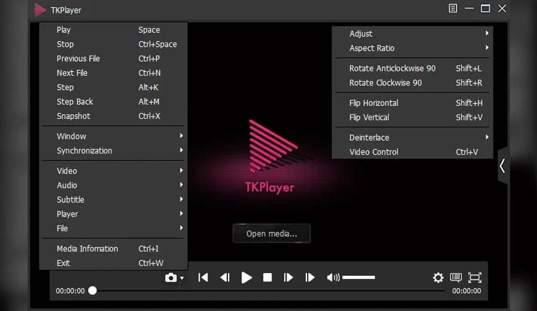The image size is (537, 311).
Task: Step forward one frame icon
Action: [x=288, y=278]
